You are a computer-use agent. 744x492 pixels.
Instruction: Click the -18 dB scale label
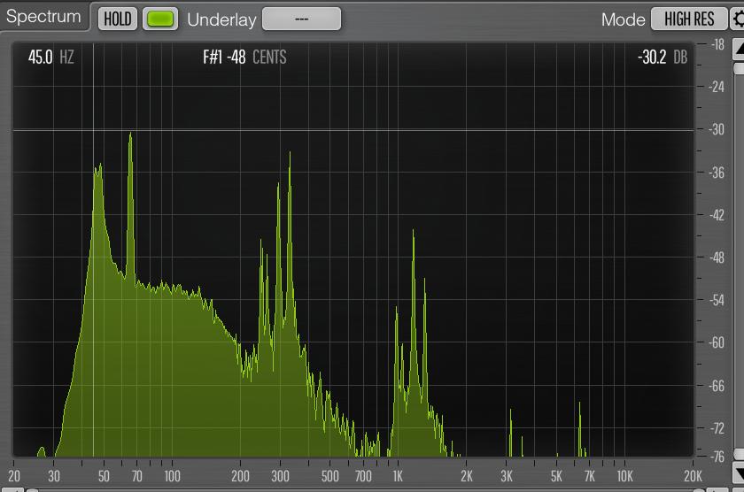tap(717, 44)
